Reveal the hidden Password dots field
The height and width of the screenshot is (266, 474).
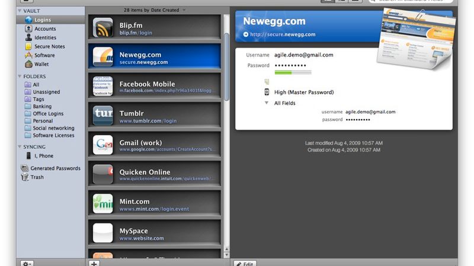[x=290, y=65]
